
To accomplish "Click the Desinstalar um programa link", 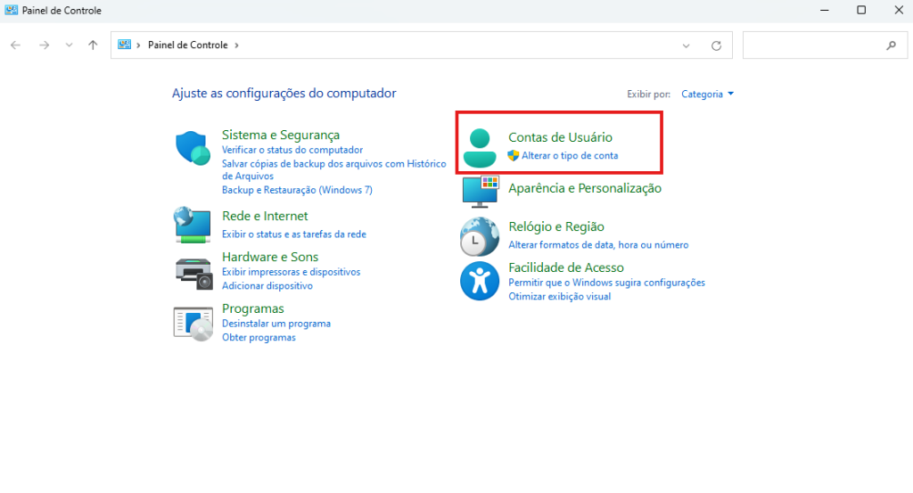I will pyautogui.click(x=276, y=324).
